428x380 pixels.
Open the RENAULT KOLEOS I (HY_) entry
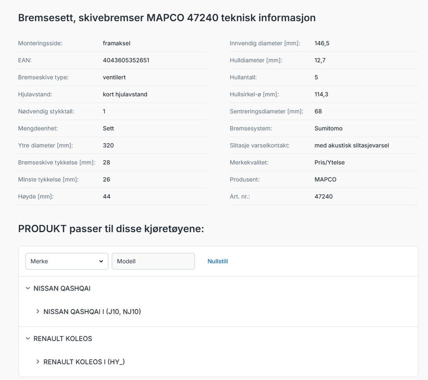pyautogui.click(x=84, y=362)
